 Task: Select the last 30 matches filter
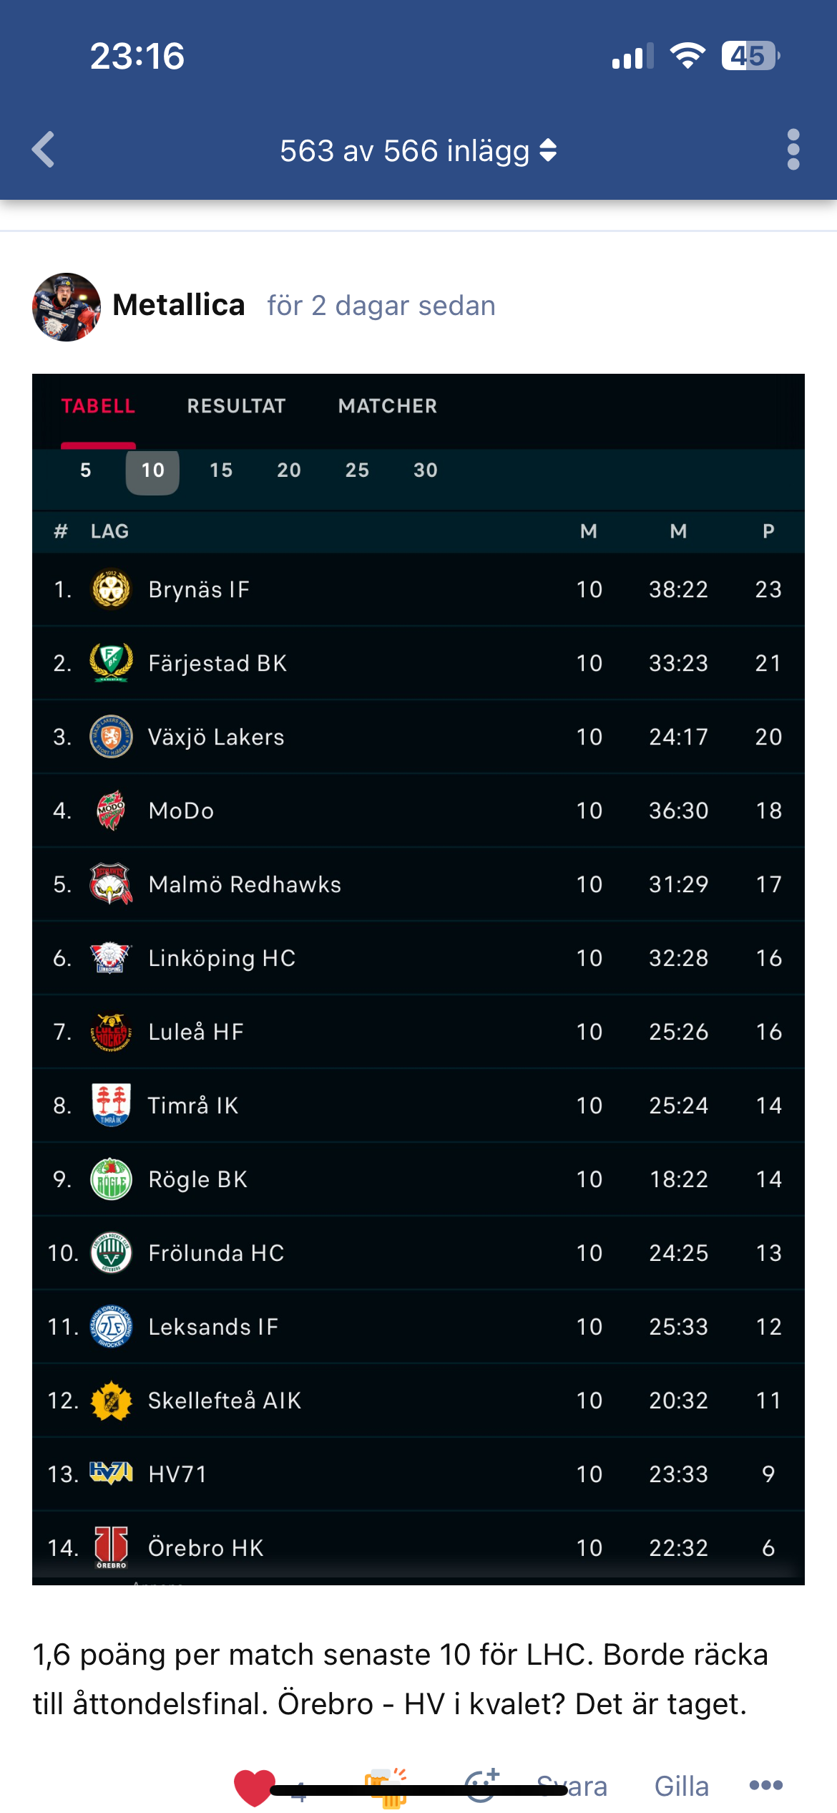point(426,470)
